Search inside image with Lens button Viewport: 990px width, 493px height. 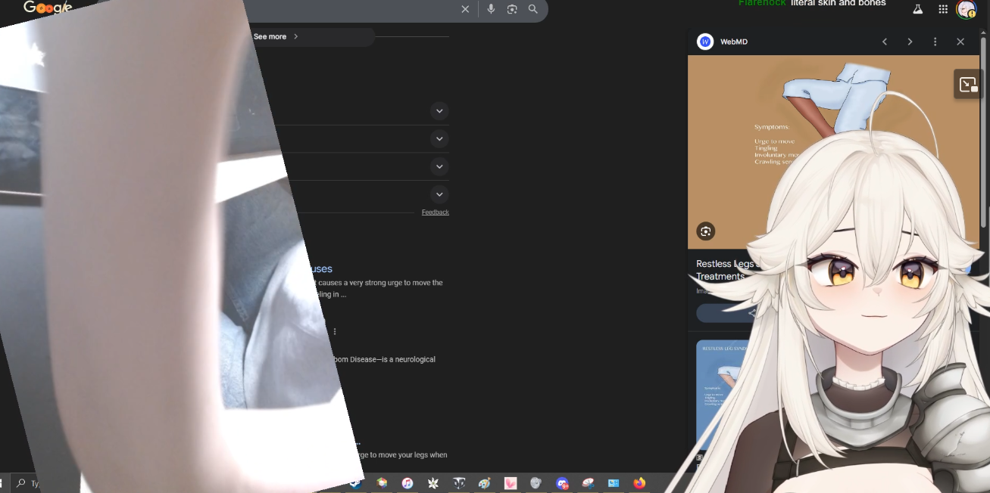[x=706, y=231]
